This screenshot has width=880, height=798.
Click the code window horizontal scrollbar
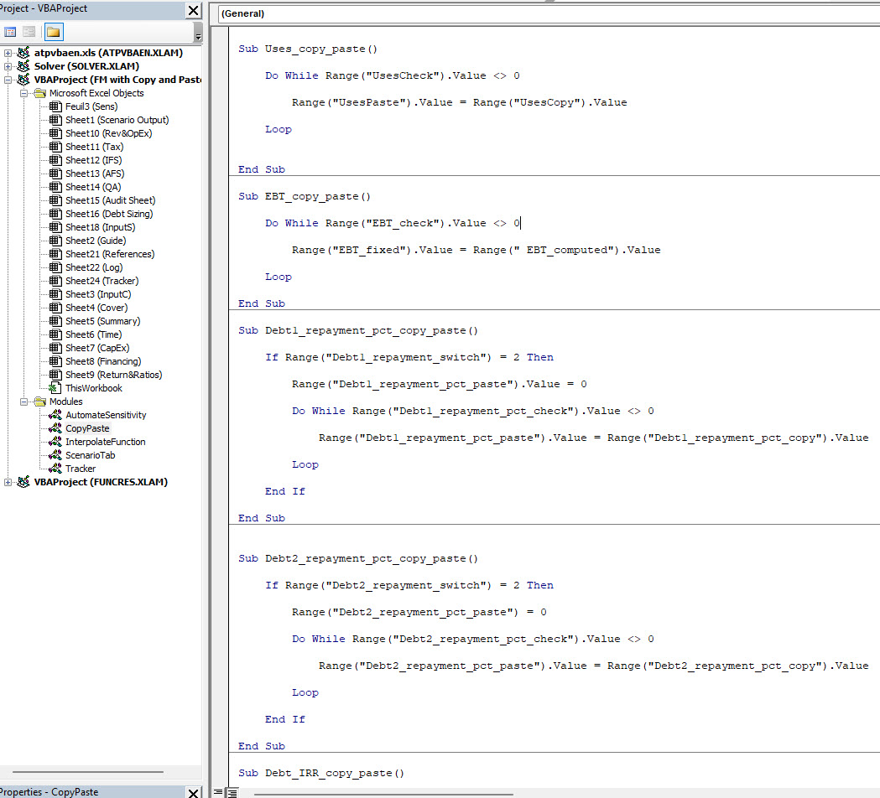(384, 794)
